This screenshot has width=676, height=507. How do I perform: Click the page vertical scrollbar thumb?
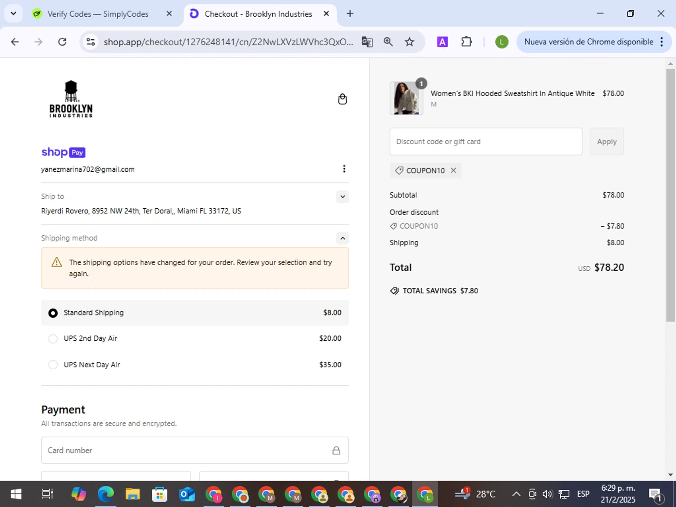(671, 195)
